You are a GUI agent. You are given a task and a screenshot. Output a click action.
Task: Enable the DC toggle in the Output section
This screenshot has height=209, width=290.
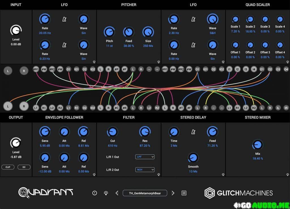coord(24,167)
